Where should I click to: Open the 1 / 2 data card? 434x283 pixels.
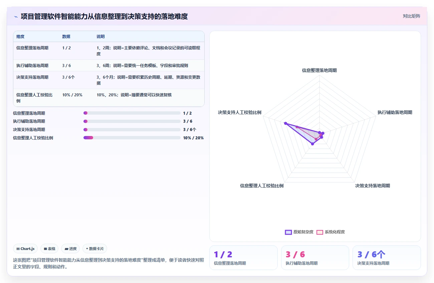point(243,258)
